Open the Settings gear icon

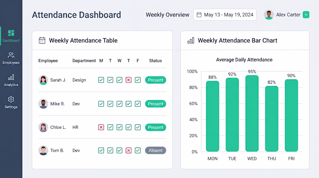click(x=11, y=99)
